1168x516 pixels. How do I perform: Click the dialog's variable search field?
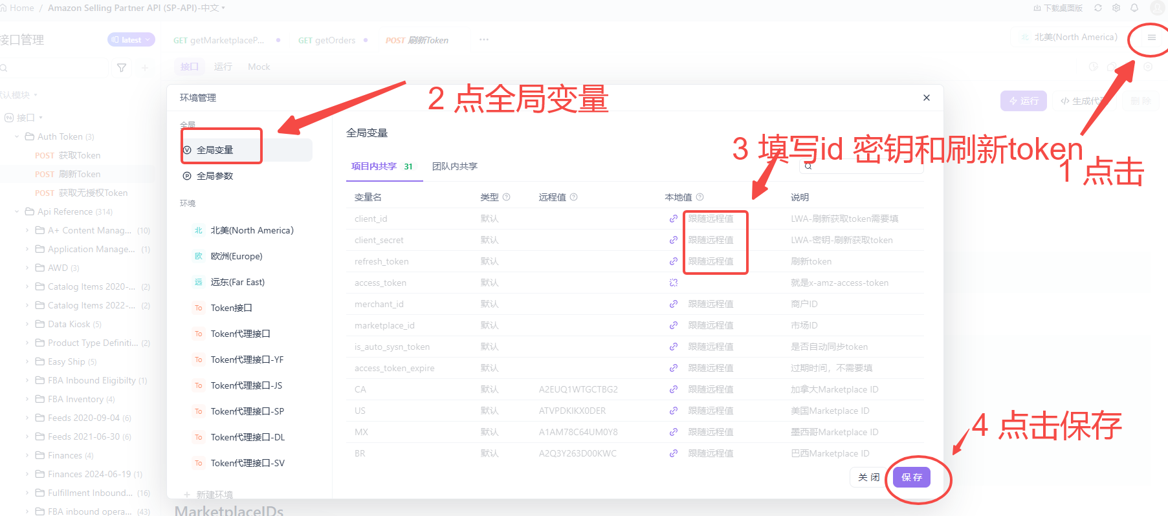click(x=862, y=166)
